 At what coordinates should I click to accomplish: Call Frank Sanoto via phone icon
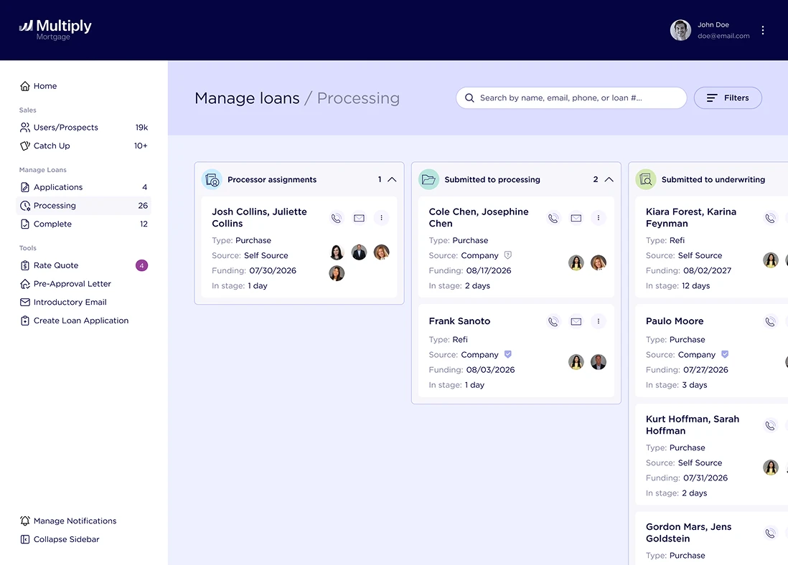[553, 321]
